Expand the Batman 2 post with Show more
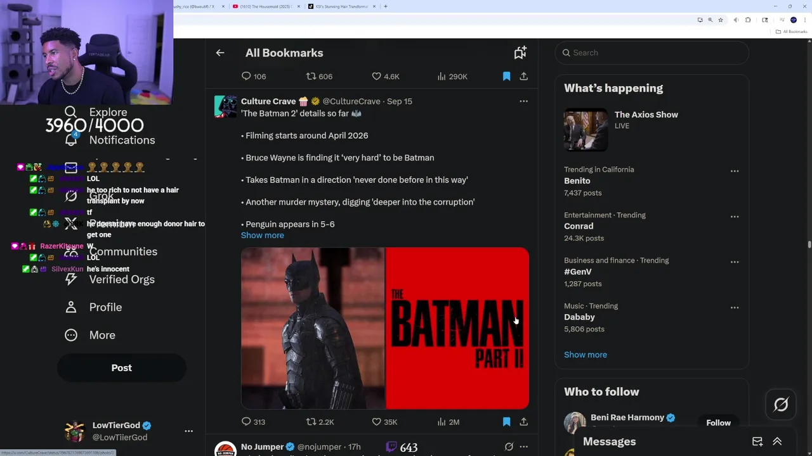Image resolution: width=812 pixels, height=456 pixels. point(262,236)
